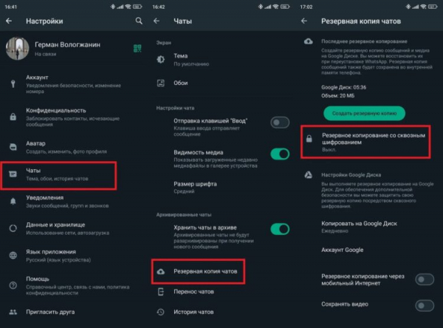Viewport: 443px width, 328px height.
Task: Tap the Чаты message icon in settings
Action: click(13, 174)
